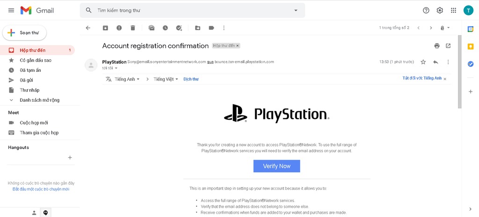Image resolution: width=479 pixels, height=217 pixels.
Task: Star the PlayStation message
Action: coord(423,62)
